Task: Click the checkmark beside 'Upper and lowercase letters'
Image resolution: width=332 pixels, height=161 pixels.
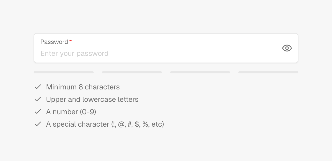Action: point(38,99)
